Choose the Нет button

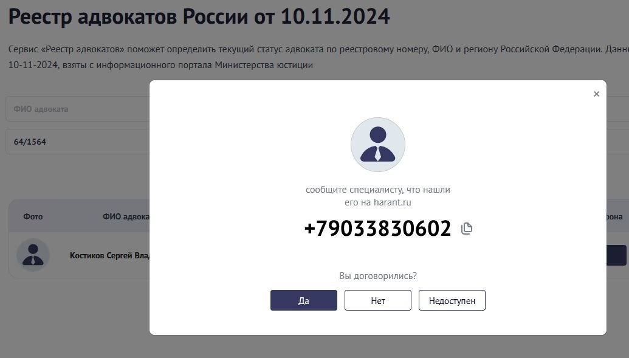(378, 300)
